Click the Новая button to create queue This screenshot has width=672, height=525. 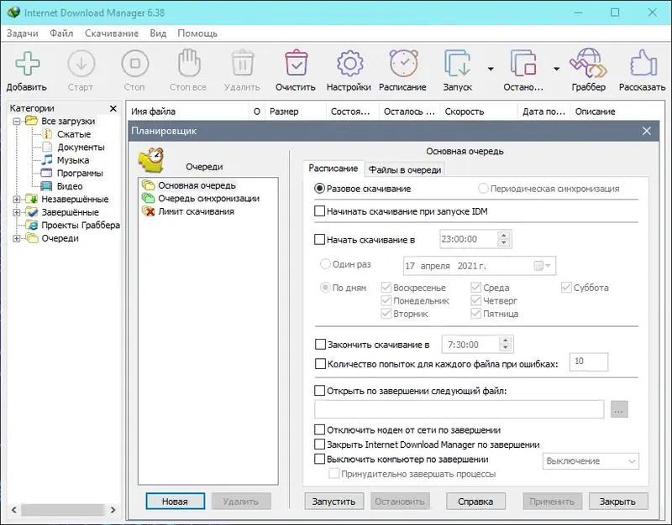174,501
